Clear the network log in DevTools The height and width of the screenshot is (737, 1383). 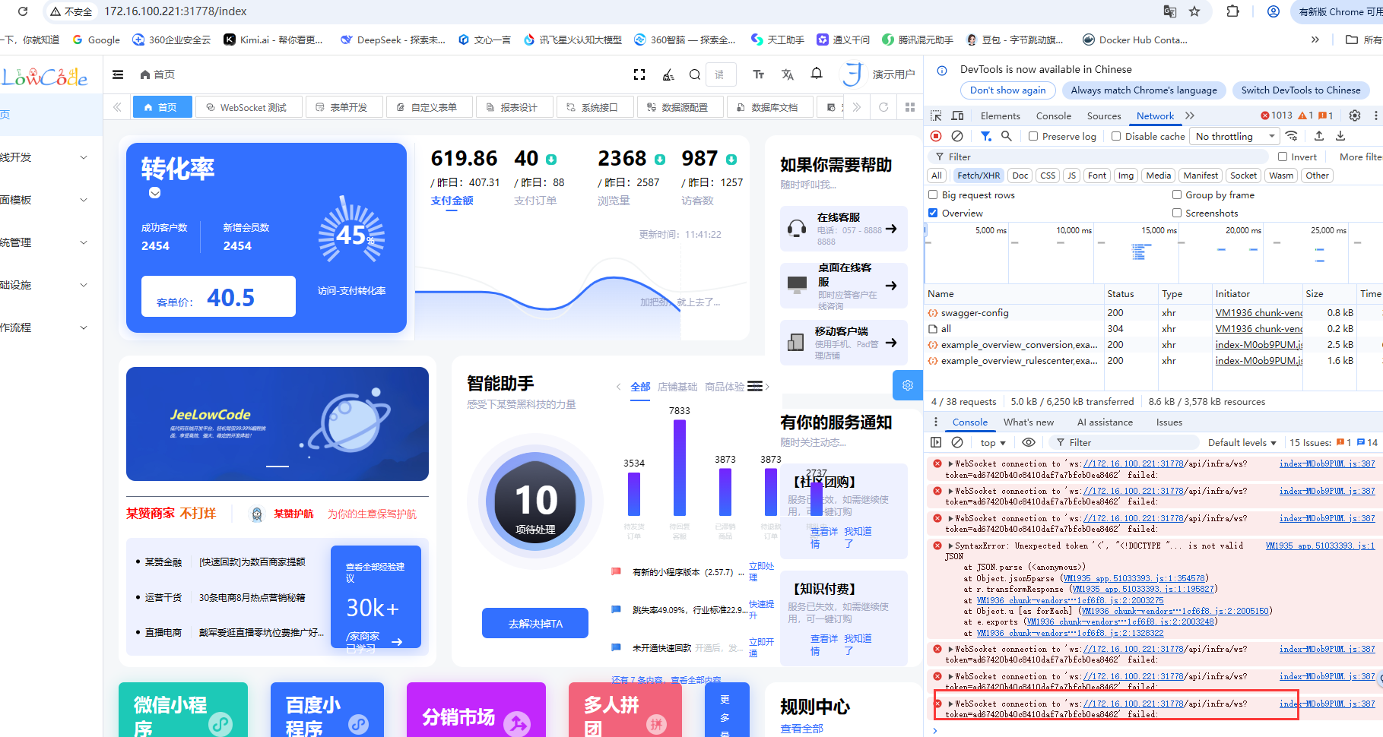pos(957,136)
